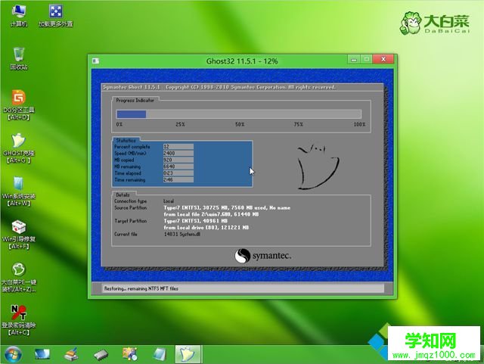Open the 计算机 computer desktop icon

[18, 15]
